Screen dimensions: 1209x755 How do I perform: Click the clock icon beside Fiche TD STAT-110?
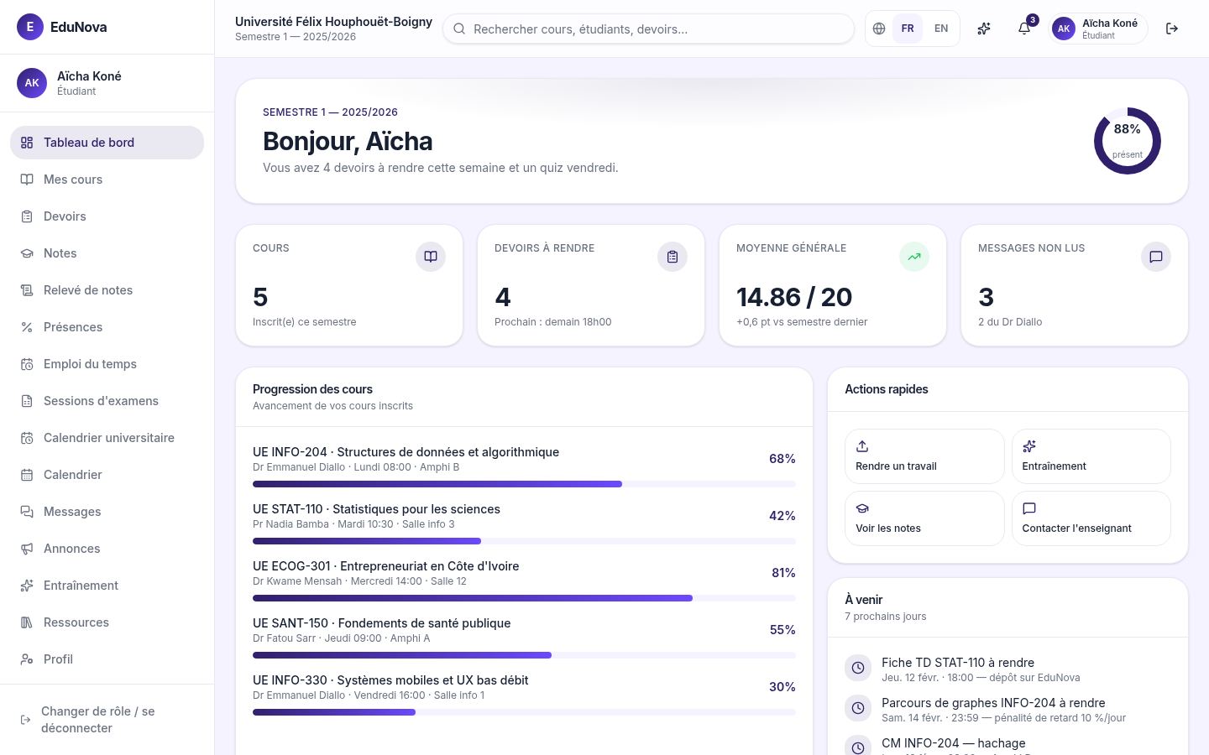tap(858, 668)
